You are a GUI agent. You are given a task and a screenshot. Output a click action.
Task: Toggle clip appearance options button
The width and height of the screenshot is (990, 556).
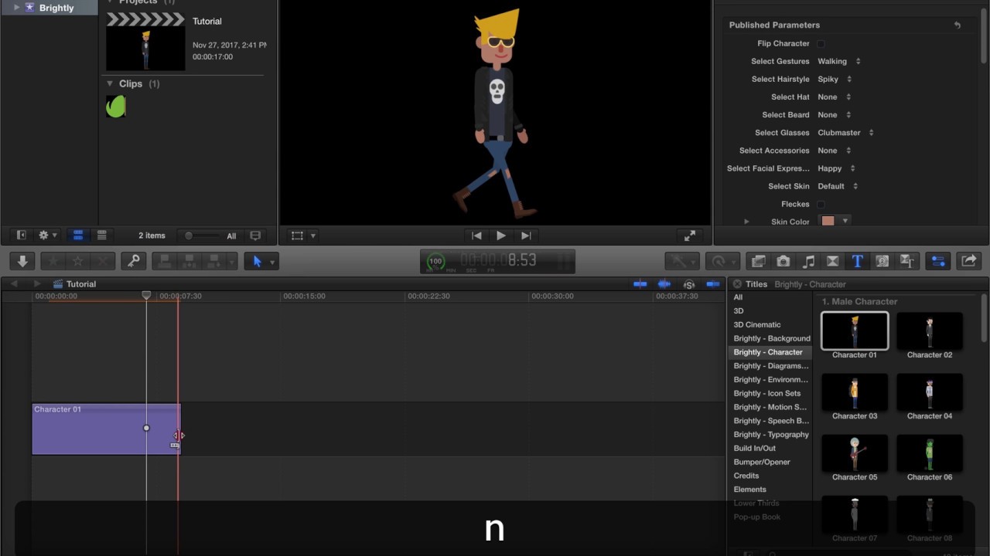tap(255, 236)
